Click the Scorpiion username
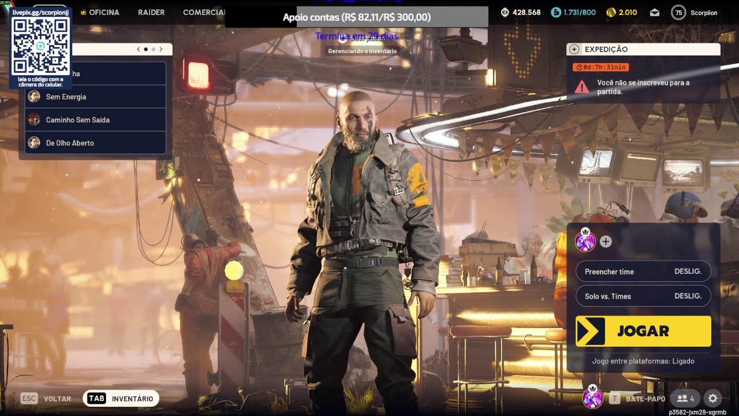This screenshot has height=416, width=739. tap(704, 12)
